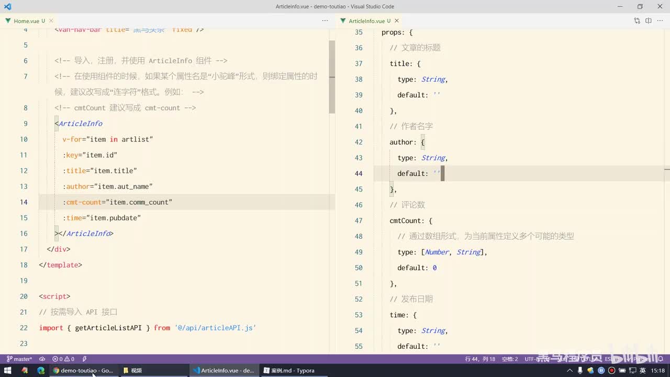The image size is (670, 377).
Task: Place cursor on v-for="item in artlist" line
Action: [x=108, y=139]
